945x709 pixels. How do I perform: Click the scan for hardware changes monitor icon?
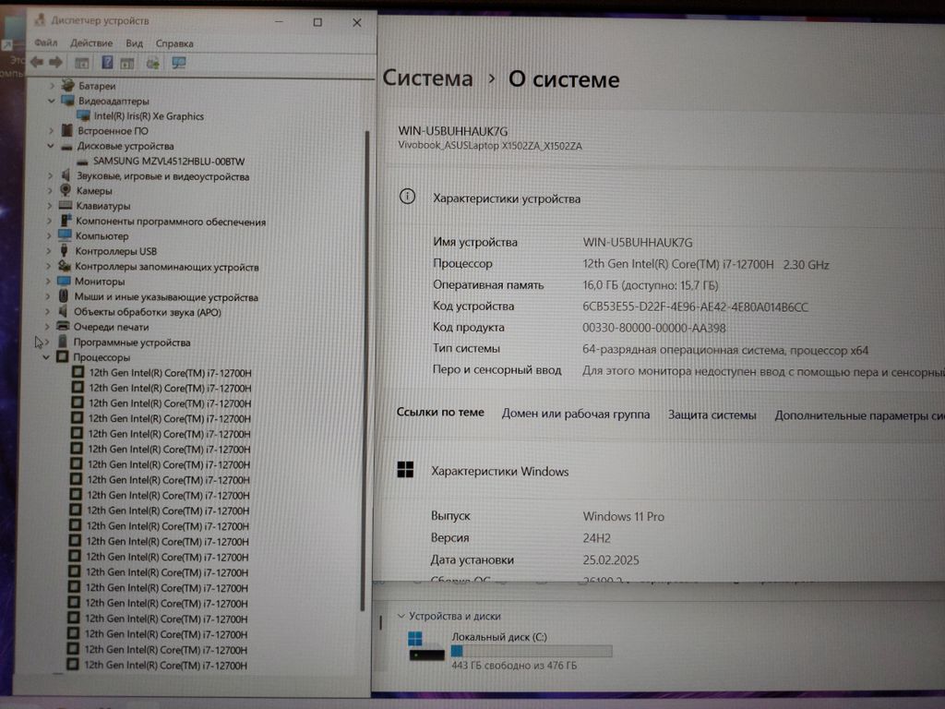(x=179, y=63)
